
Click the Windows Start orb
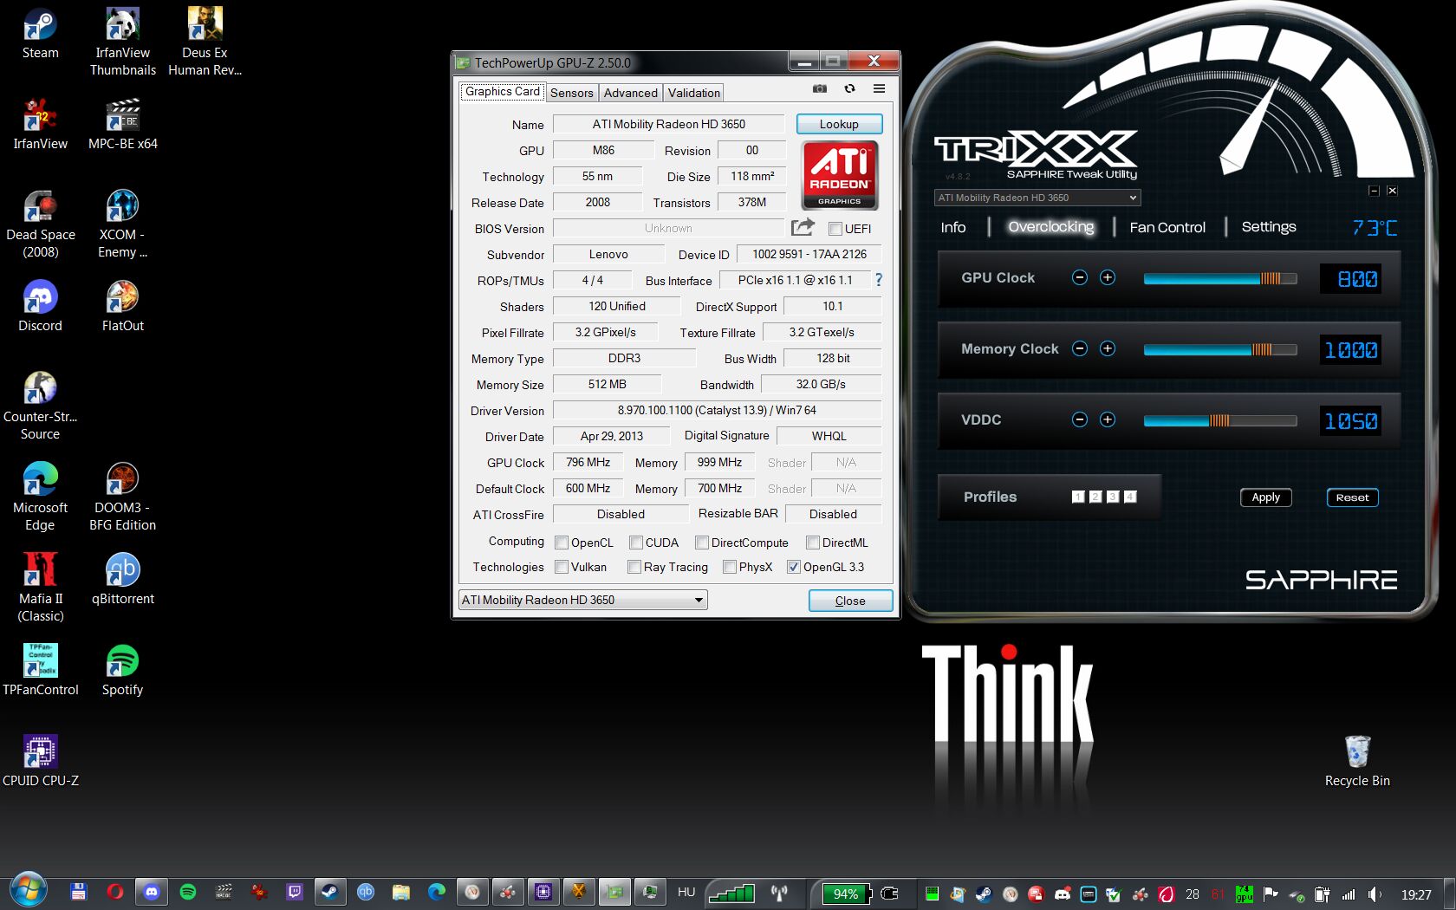pyautogui.click(x=28, y=891)
